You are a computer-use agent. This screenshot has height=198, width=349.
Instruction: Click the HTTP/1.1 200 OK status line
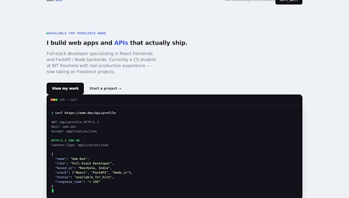pos(66,141)
